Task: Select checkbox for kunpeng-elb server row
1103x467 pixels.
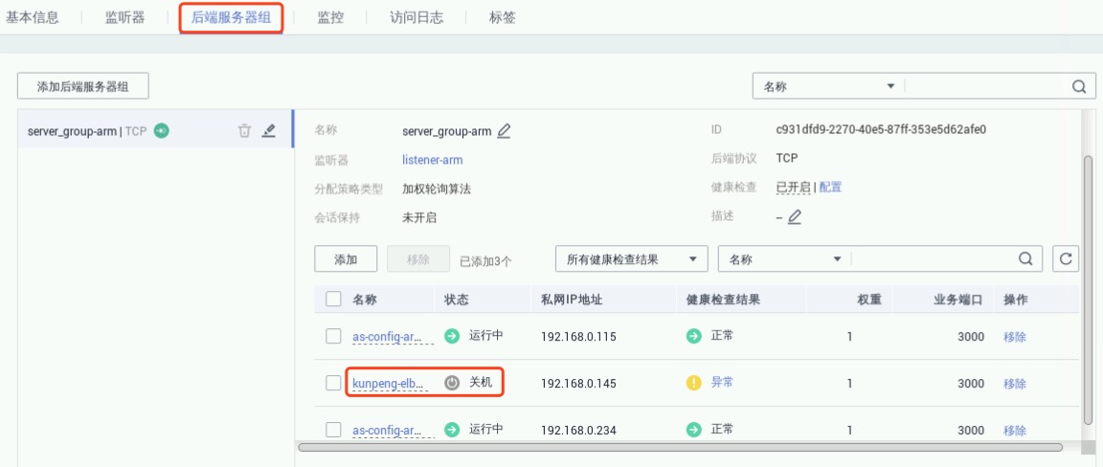Action: [x=333, y=383]
